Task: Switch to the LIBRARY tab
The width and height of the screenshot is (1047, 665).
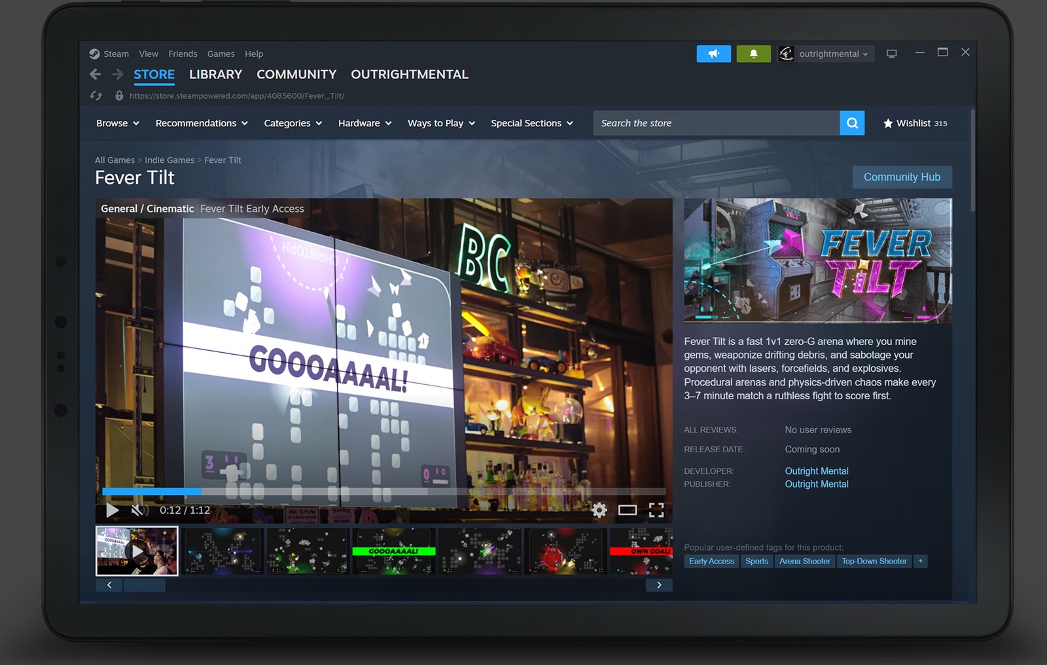Action: click(x=216, y=75)
